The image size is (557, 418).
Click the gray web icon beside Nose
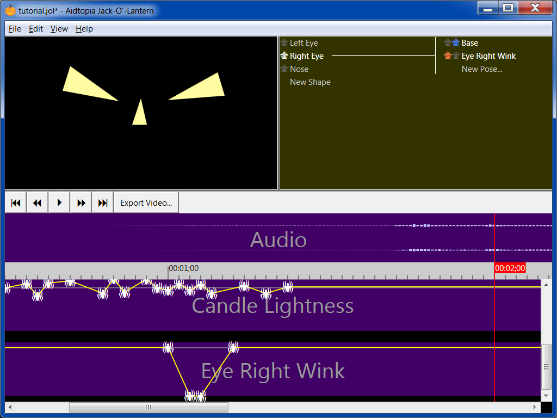(284, 69)
